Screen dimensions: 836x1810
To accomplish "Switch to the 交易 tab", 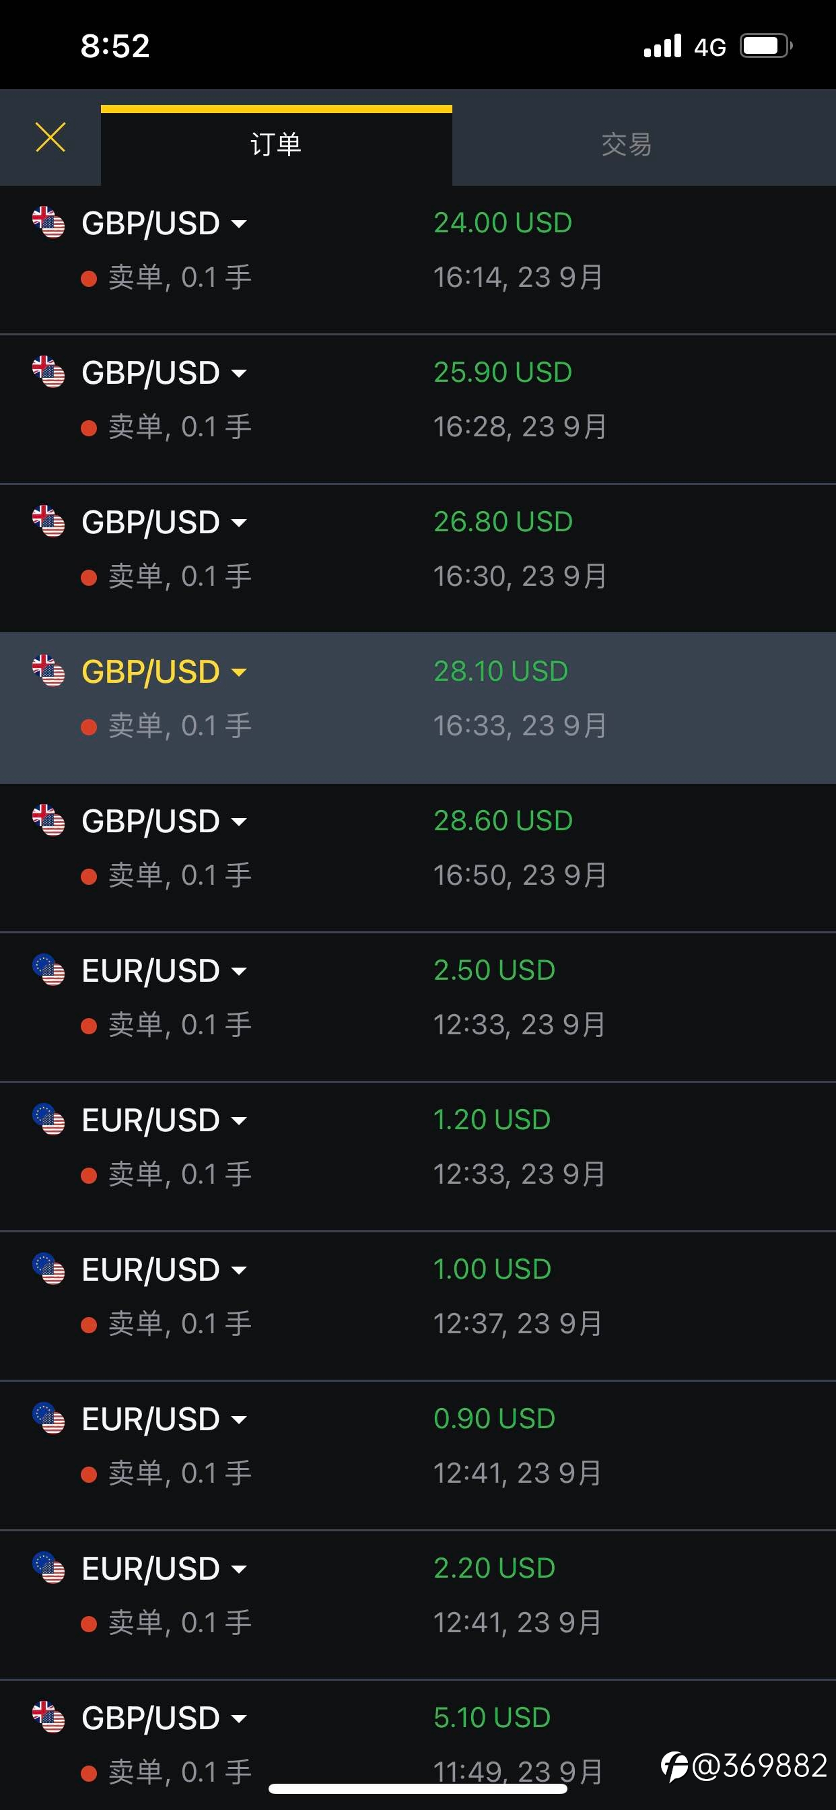I will [626, 145].
